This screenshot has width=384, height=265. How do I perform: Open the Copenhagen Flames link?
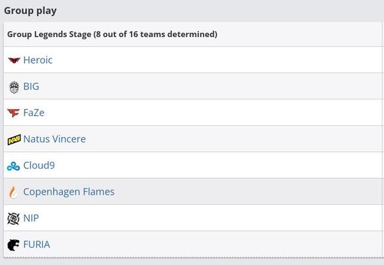[x=69, y=191]
